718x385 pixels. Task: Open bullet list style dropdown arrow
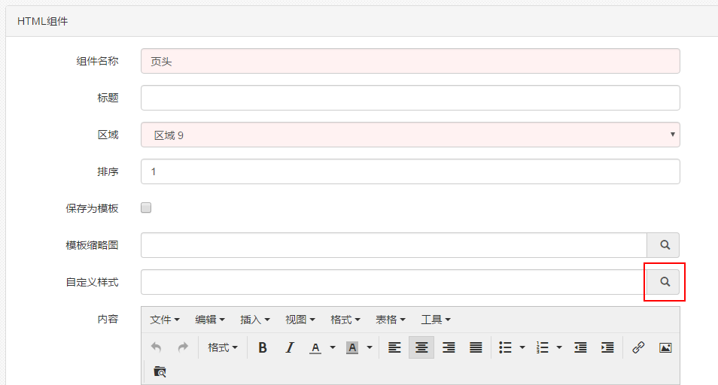pos(522,347)
